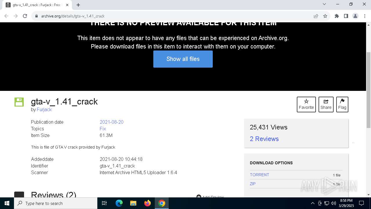The height and width of the screenshot is (209, 371).
Task: Open the Share button
Action: 326,104
